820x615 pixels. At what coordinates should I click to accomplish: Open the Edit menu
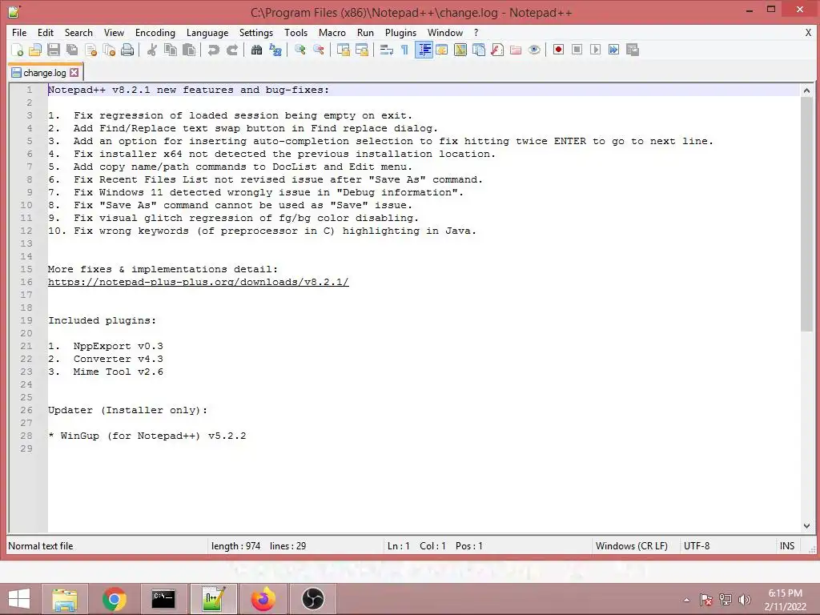pos(46,32)
